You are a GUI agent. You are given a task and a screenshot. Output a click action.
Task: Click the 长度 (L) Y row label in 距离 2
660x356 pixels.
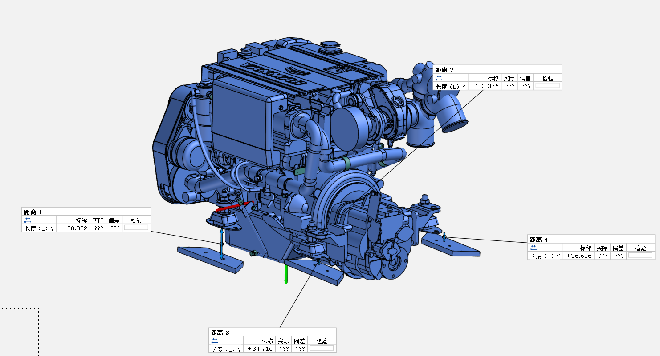tap(451, 86)
